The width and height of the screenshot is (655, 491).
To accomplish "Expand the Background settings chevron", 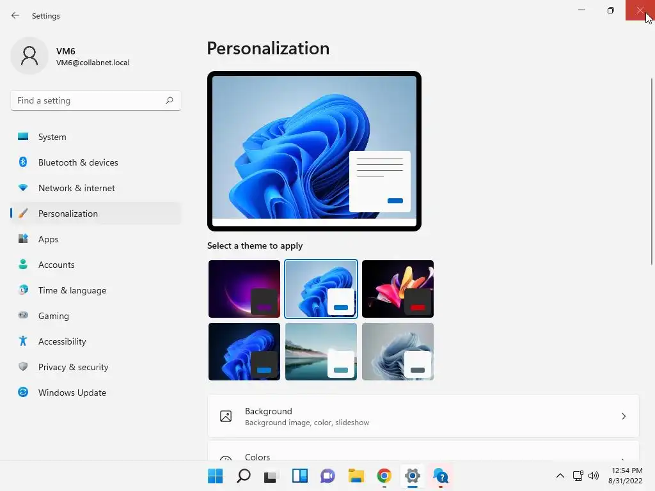I will [x=623, y=416].
